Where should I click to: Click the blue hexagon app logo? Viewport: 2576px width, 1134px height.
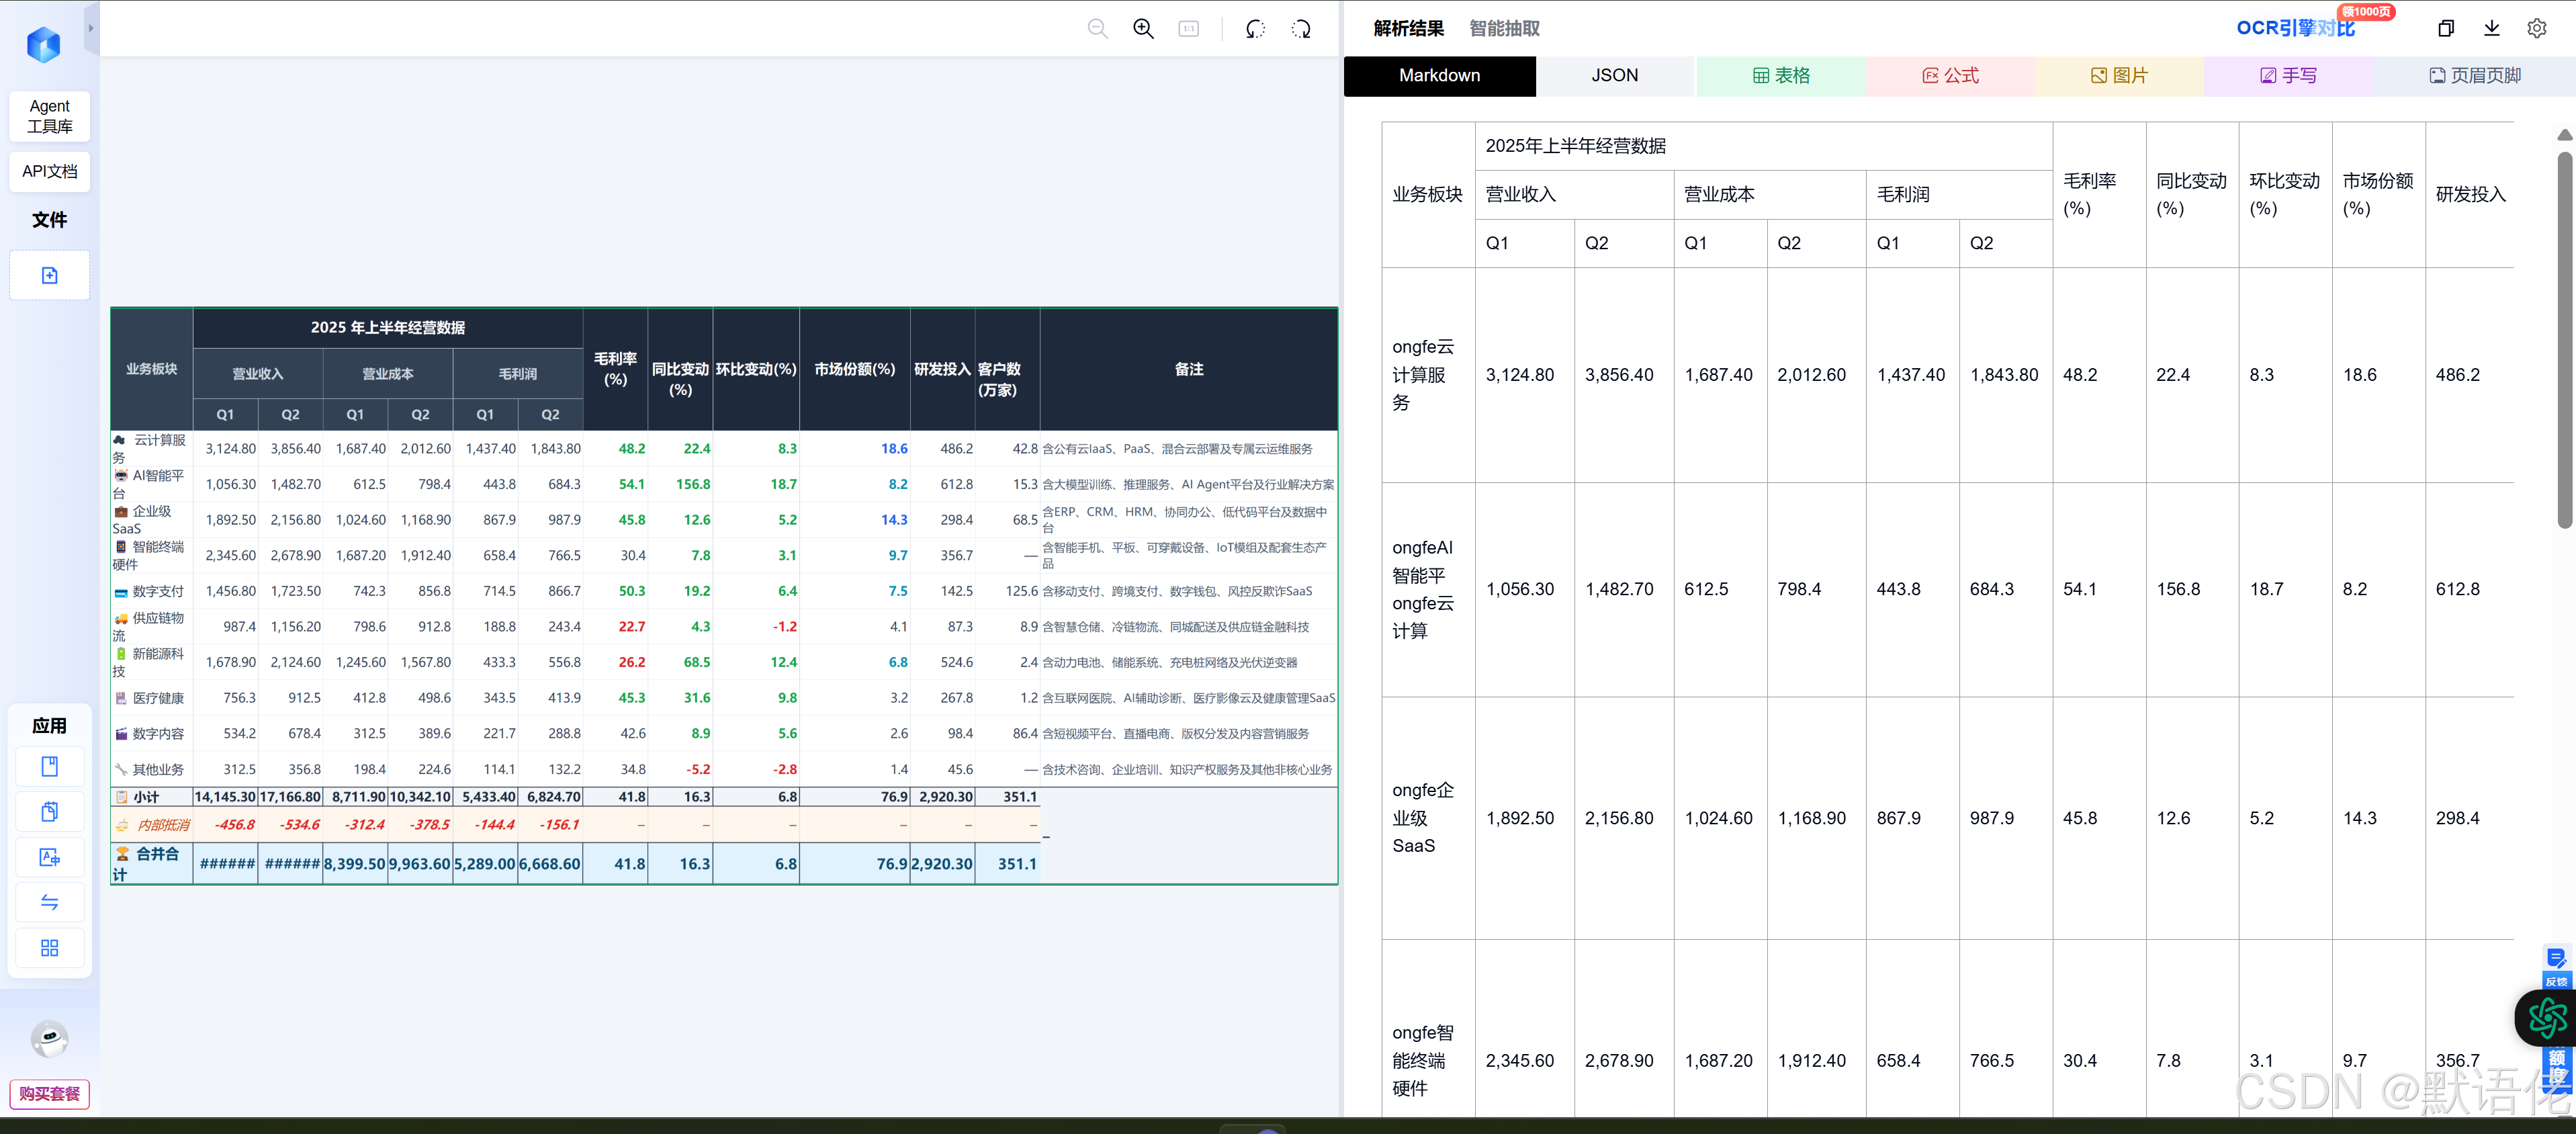coord(44,44)
